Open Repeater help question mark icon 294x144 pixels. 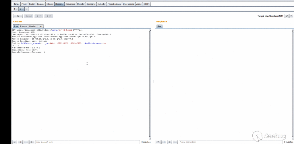[x=291, y=16]
